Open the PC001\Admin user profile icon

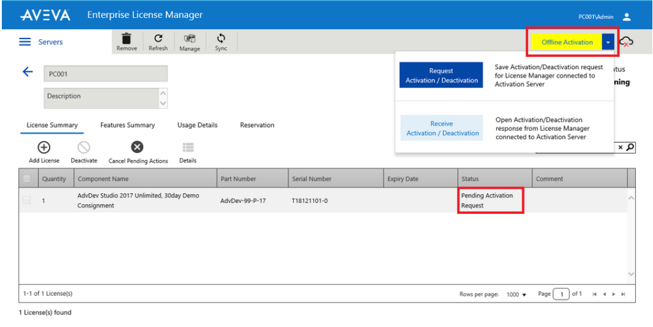(627, 17)
